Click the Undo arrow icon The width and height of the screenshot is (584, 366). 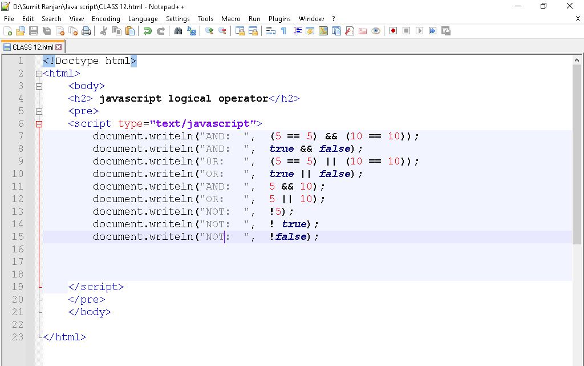click(148, 31)
